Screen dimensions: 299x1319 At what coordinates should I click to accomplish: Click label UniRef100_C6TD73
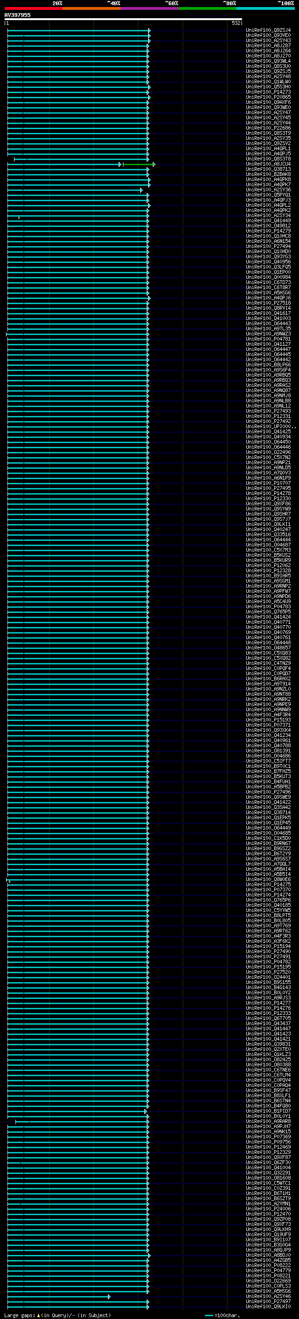click(x=268, y=283)
